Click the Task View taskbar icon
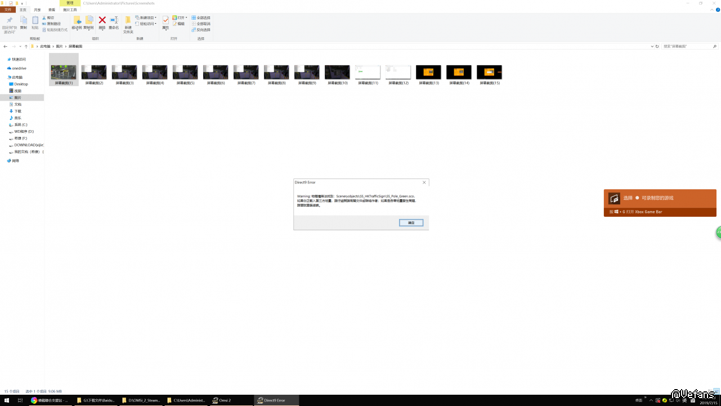Viewport: 721px width, 406px height. point(20,400)
